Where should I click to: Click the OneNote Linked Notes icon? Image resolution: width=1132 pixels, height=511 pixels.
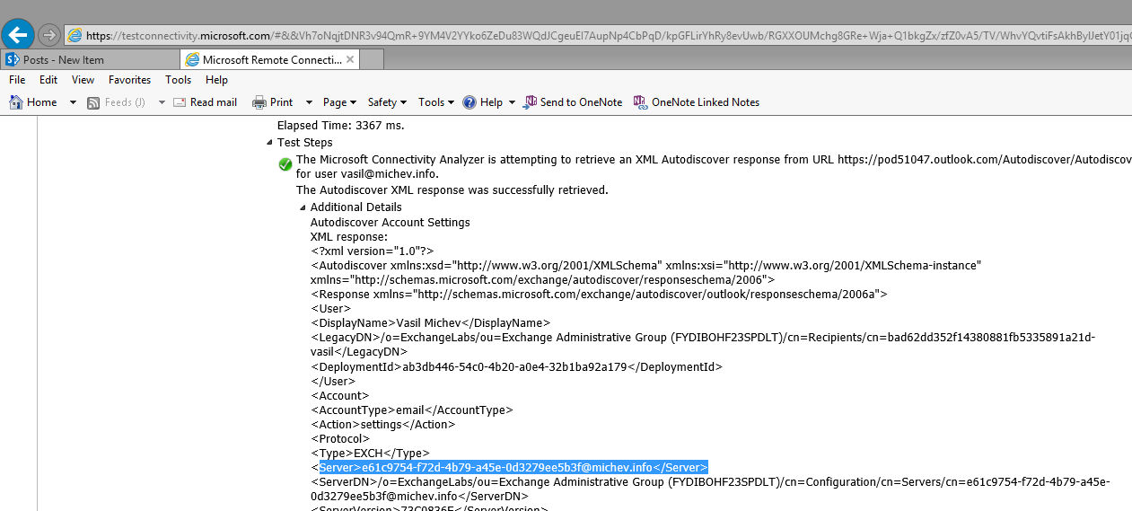click(x=640, y=102)
